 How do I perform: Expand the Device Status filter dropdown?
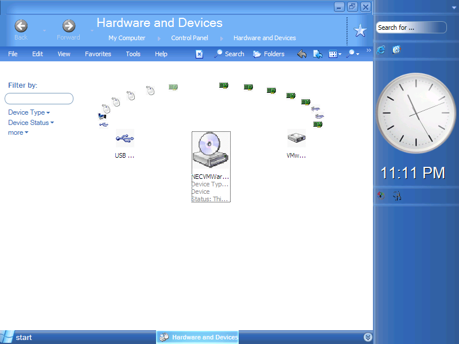[31, 123]
